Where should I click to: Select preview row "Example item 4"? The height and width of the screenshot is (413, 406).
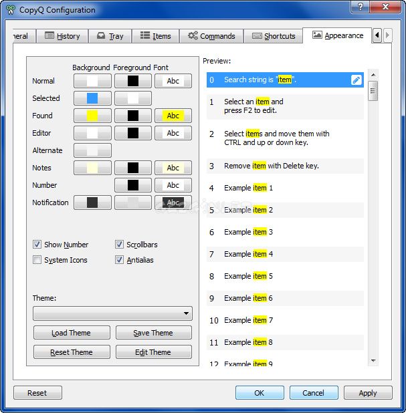pyautogui.click(x=285, y=254)
